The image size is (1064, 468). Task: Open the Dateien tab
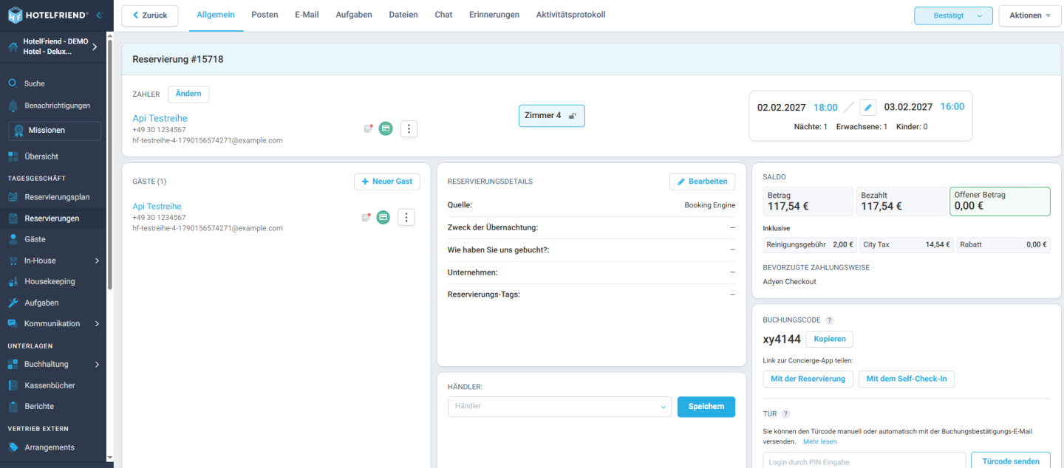[403, 15]
